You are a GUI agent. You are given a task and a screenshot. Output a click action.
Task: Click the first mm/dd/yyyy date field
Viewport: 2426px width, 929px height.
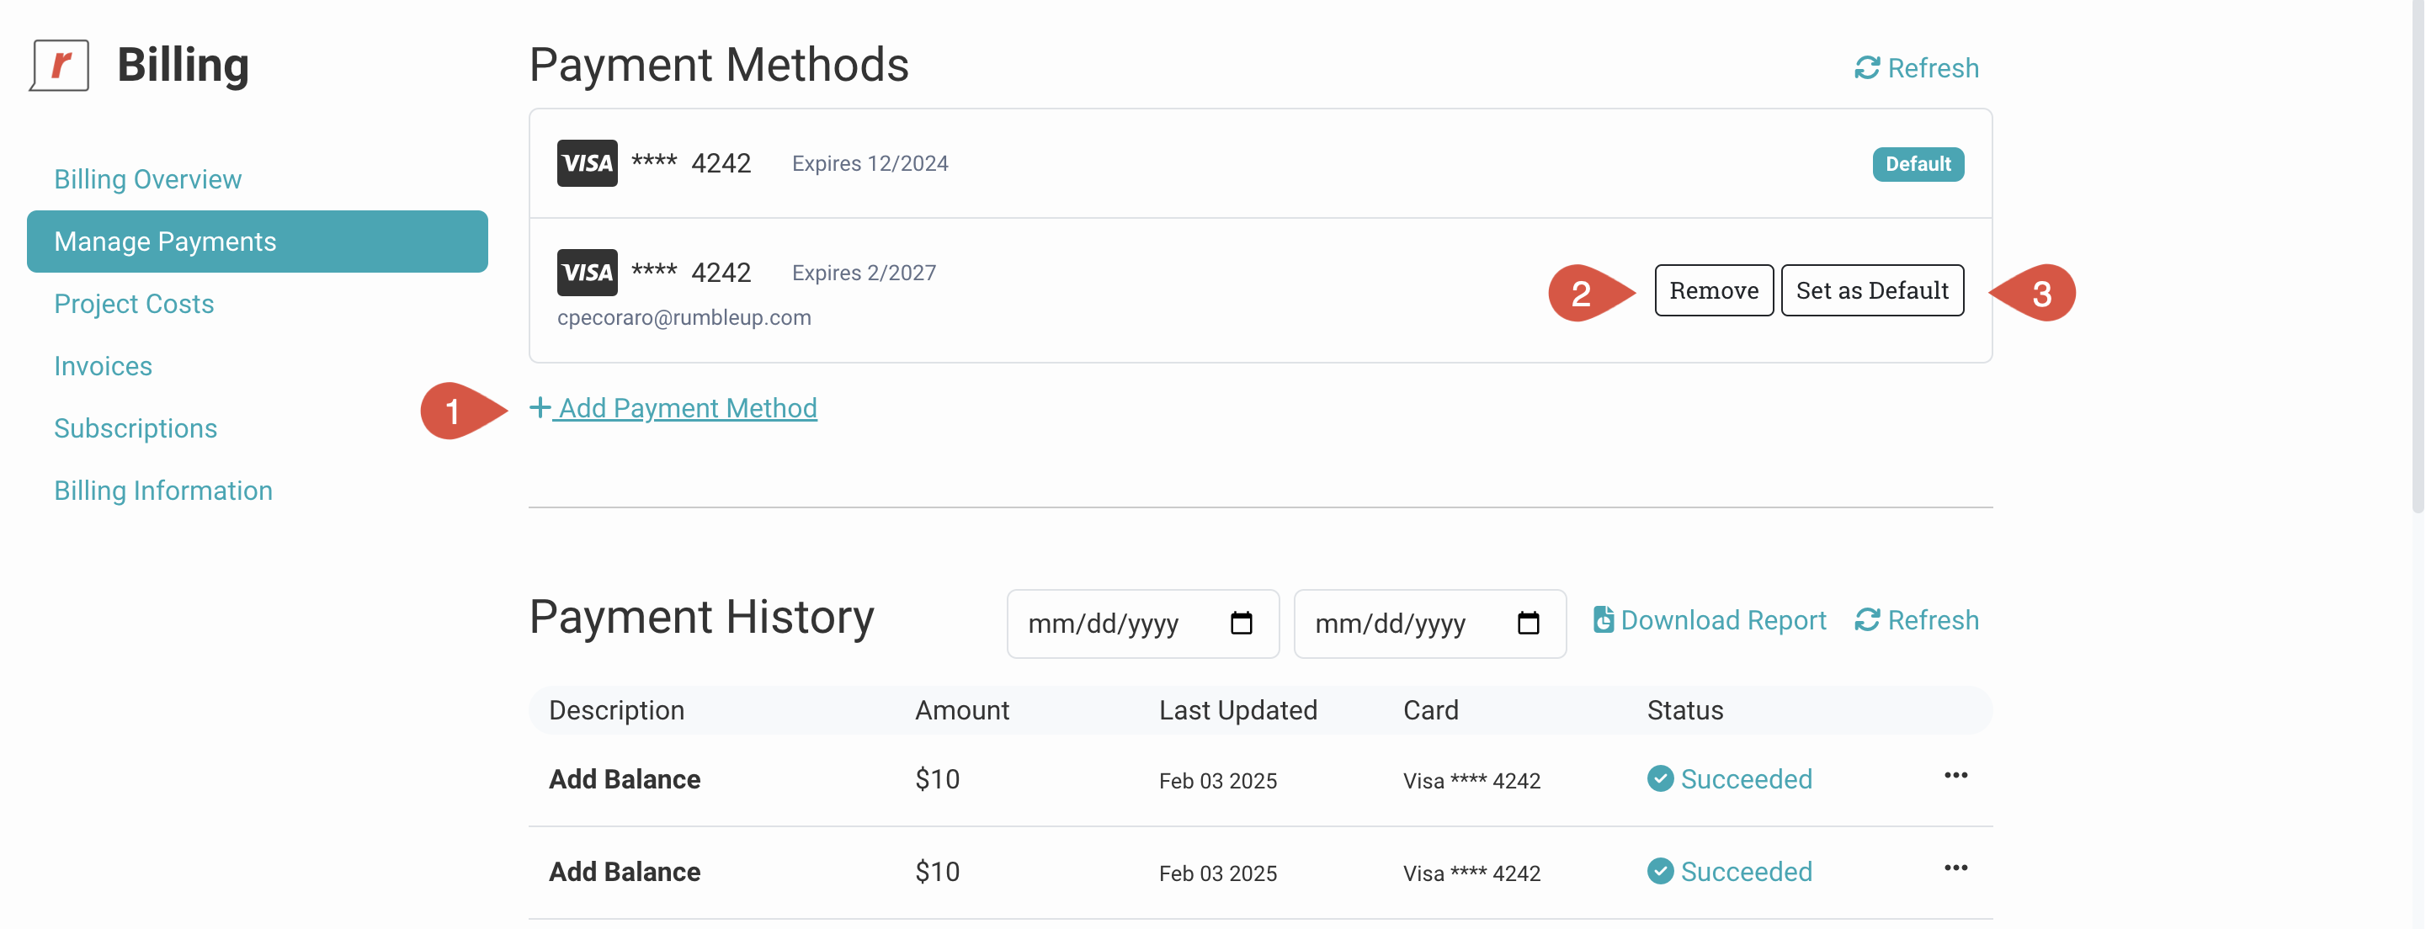click(1103, 623)
